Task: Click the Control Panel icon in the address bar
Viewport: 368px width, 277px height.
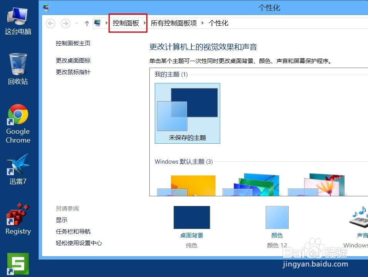Action: point(98,23)
